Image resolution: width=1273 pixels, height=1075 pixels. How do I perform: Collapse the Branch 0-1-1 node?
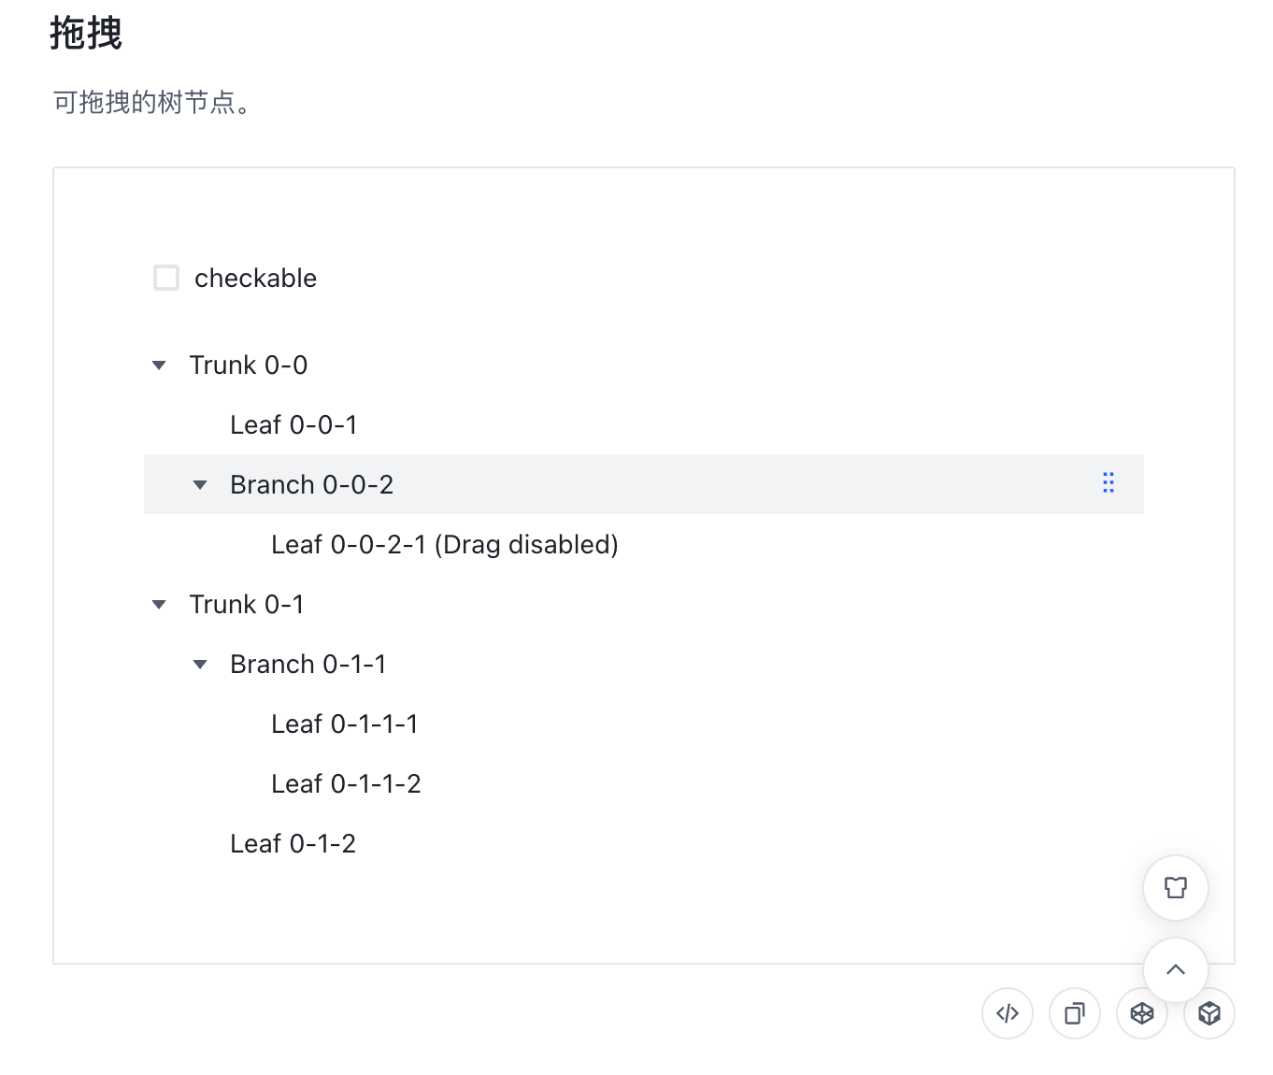(x=199, y=664)
